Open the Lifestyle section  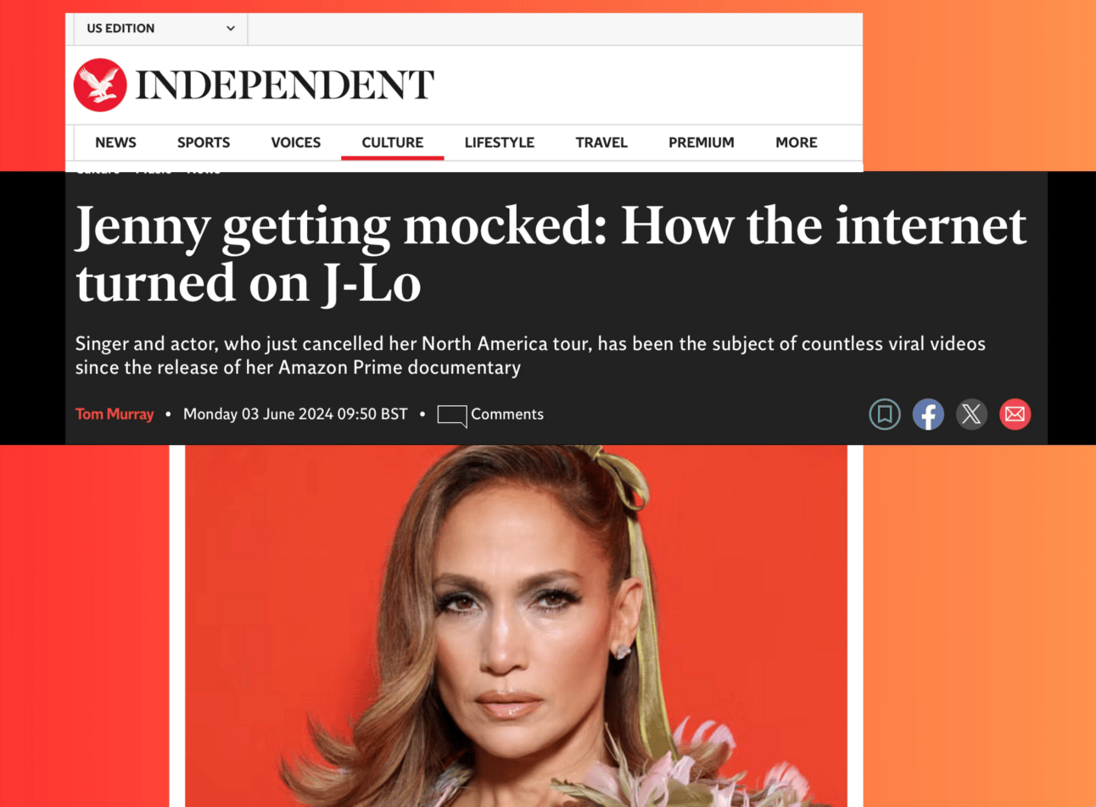click(x=499, y=142)
